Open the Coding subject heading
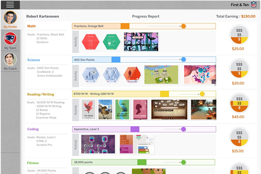This screenshot has width=261, height=174. coord(33,129)
